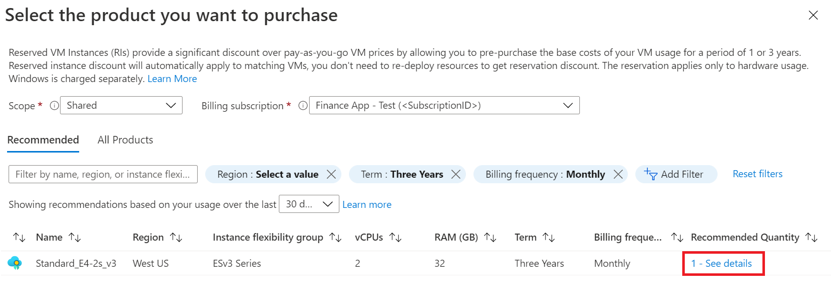
Task: Switch to the All Products tab
Action: coord(125,140)
